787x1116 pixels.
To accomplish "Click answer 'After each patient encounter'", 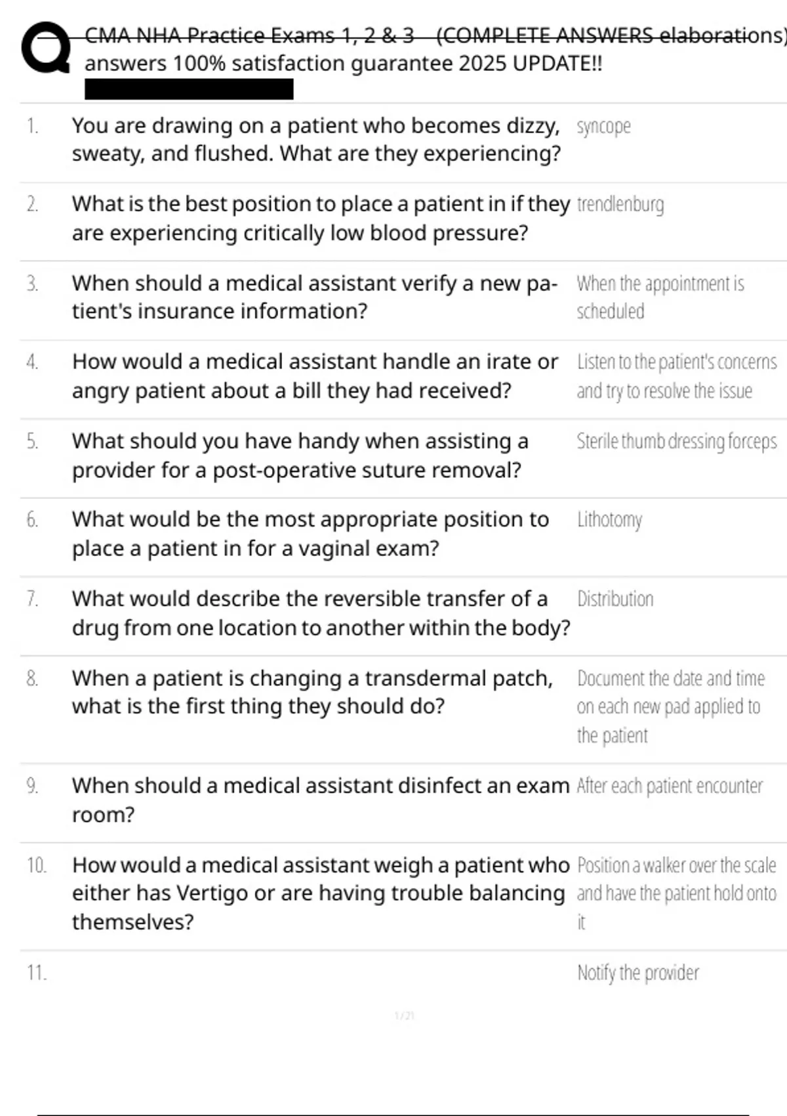I will 670,786.
